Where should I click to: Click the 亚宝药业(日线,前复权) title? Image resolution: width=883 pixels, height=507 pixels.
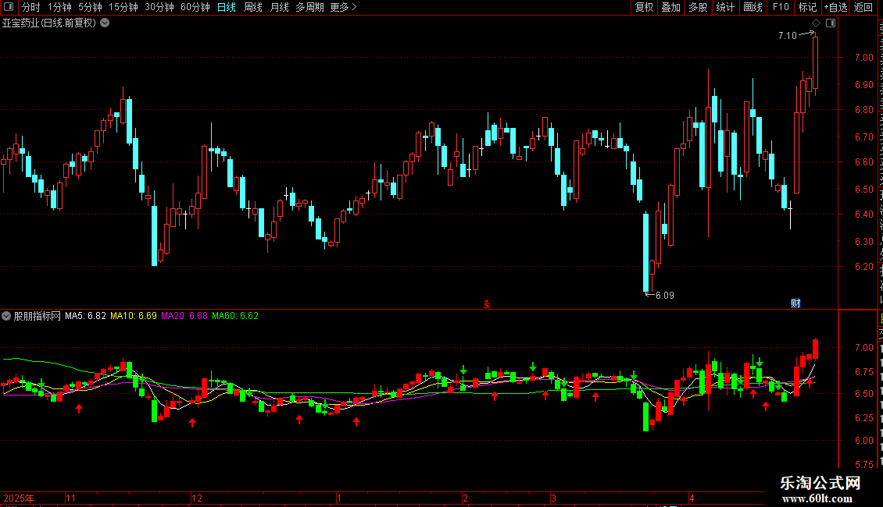pyautogui.click(x=49, y=23)
